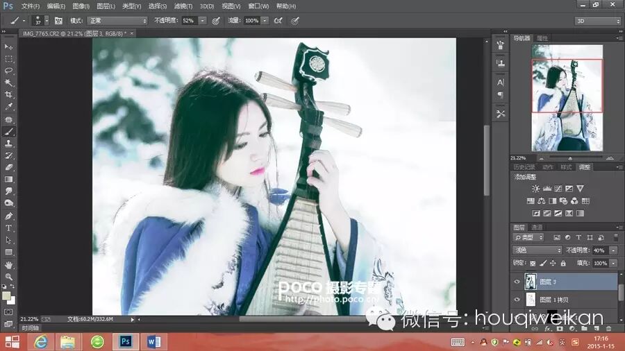Toggle the layer filter on/off switch
Viewport: 625px width, 351px height.
pos(615,237)
